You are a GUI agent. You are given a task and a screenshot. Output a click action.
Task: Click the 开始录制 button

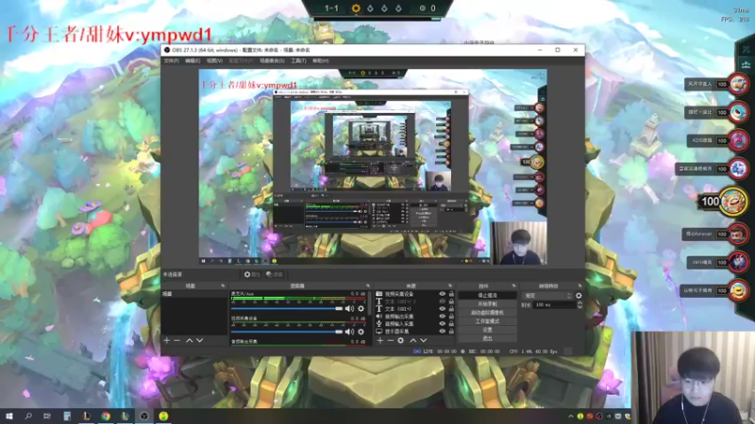coord(487,303)
